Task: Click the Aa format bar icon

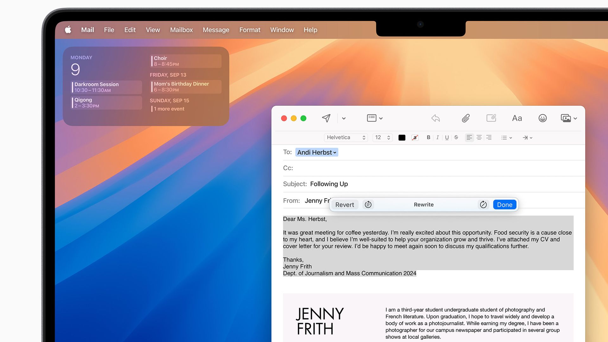Action: [x=517, y=118]
